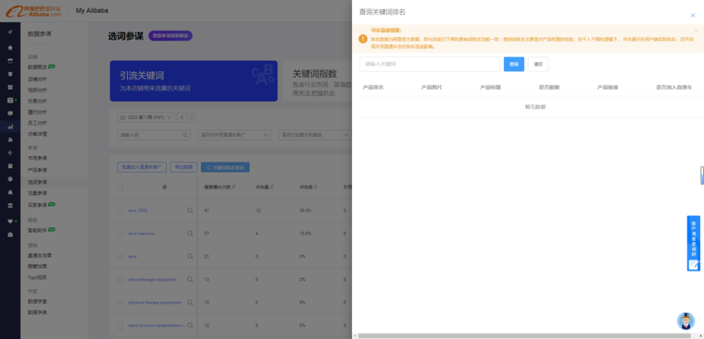
Task: Check the box for tens machine
Action: [x=119, y=234]
